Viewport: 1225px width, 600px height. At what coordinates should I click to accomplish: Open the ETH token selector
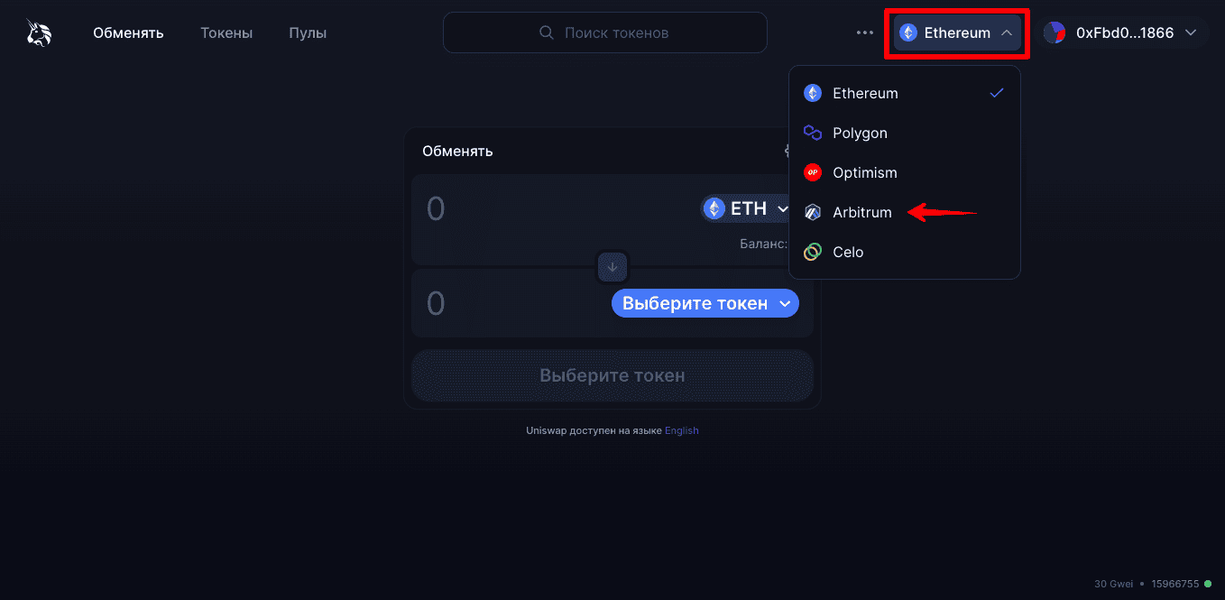tap(746, 209)
